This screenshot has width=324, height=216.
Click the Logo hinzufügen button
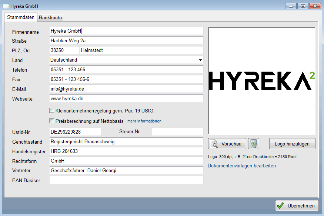point(292,144)
